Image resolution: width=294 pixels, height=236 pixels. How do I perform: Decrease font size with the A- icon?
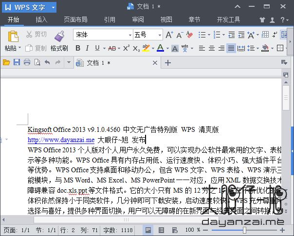coord(180,35)
